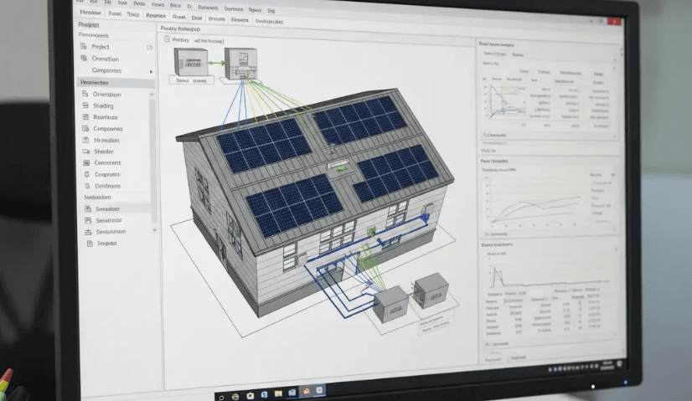The image size is (692, 401).
Task: Select the upper-left solar panel array
Action: (262, 144)
